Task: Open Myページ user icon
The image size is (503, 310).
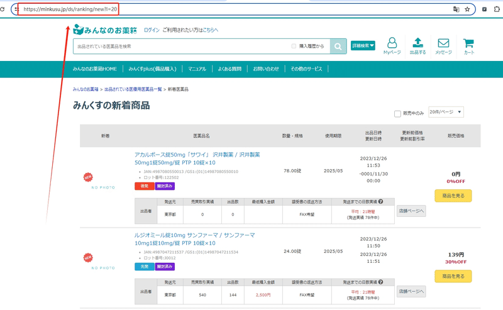Action: (392, 46)
